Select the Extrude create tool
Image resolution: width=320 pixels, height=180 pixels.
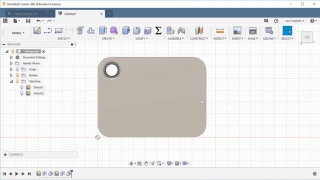click(x=103, y=30)
